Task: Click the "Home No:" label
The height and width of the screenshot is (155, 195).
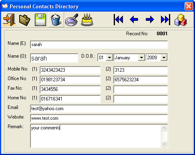Action: click(x=17, y=98)
